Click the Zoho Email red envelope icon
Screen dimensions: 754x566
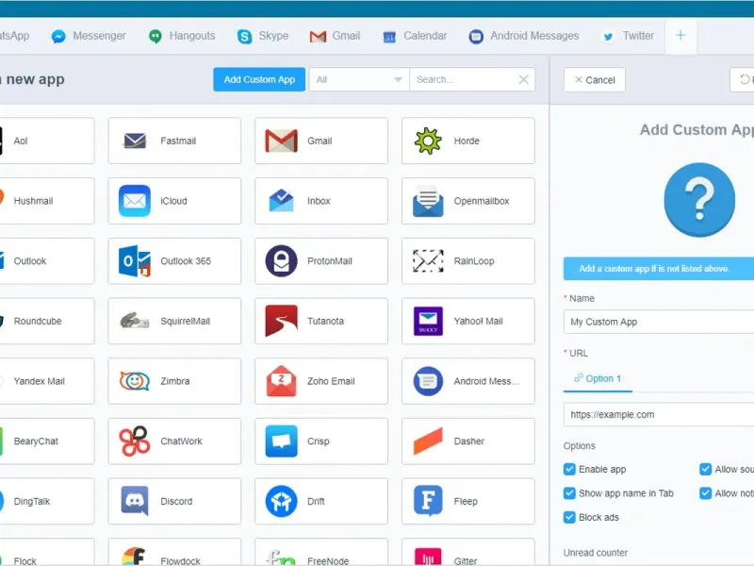[281, 381]
